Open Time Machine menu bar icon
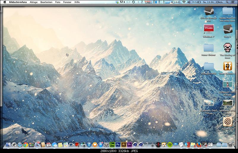Viewport: 238px width, 153px height. coord(133,2)
